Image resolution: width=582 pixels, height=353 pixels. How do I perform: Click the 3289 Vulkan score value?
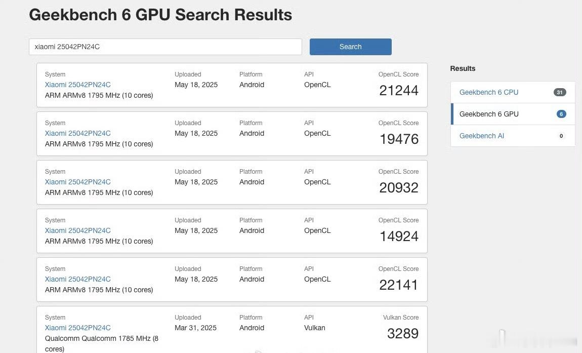click(x=403, y=334)
